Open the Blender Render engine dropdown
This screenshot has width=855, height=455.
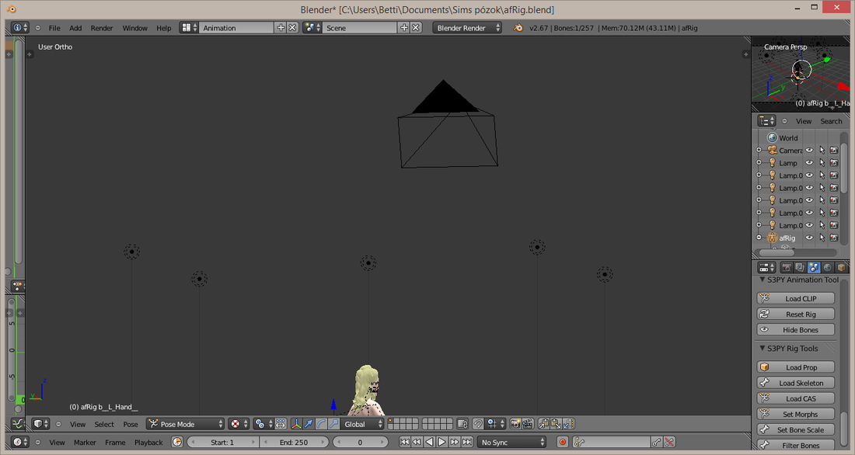[467, 28]
